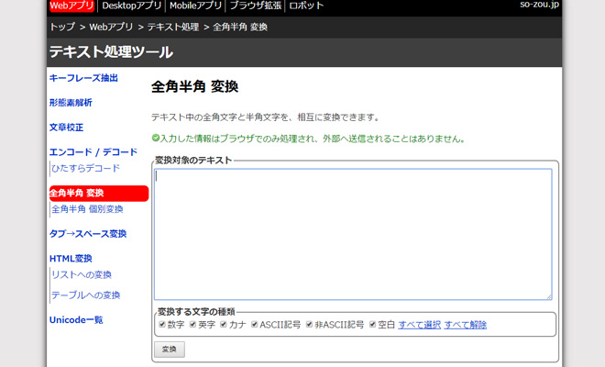
Task: Toggle the ASCII記号 checkbox
Action: click(254, 325)
